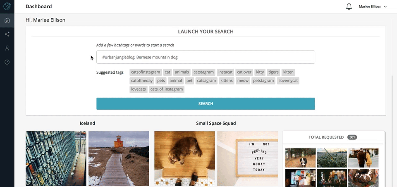
Task: Open the notifications bell
Action: (x=349, y=7)
